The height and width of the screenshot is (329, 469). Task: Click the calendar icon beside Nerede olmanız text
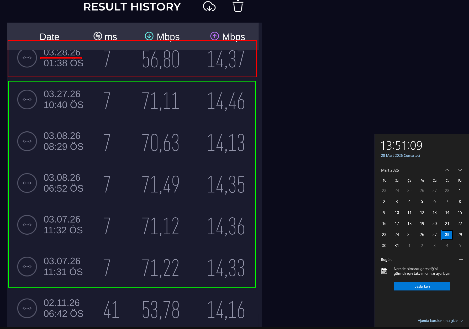point(384,271)
